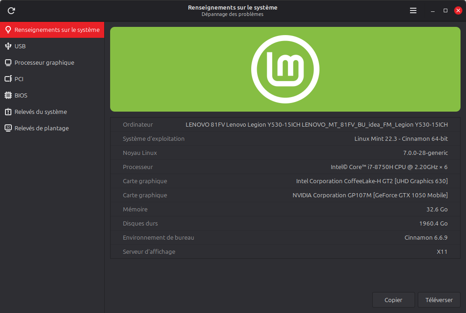Click the refresh icon in the title bar

11,11
